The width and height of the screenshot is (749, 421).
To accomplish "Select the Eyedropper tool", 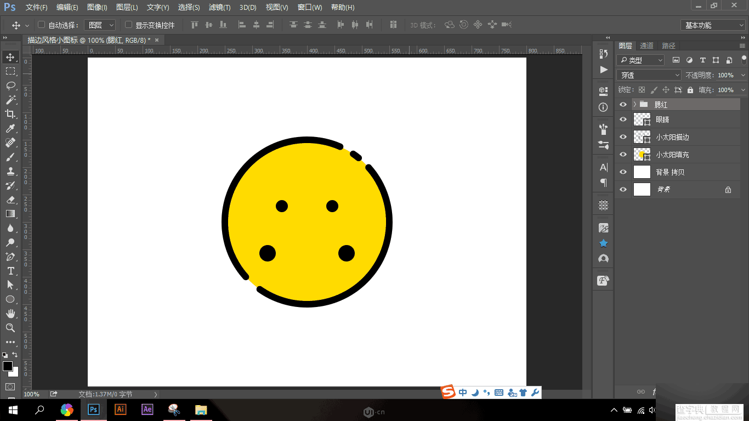I will tap(10, 128).
